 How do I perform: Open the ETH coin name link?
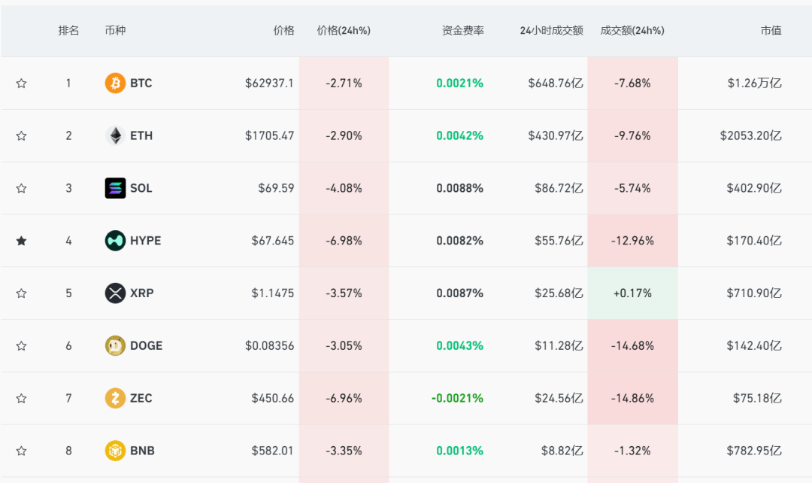141,135
